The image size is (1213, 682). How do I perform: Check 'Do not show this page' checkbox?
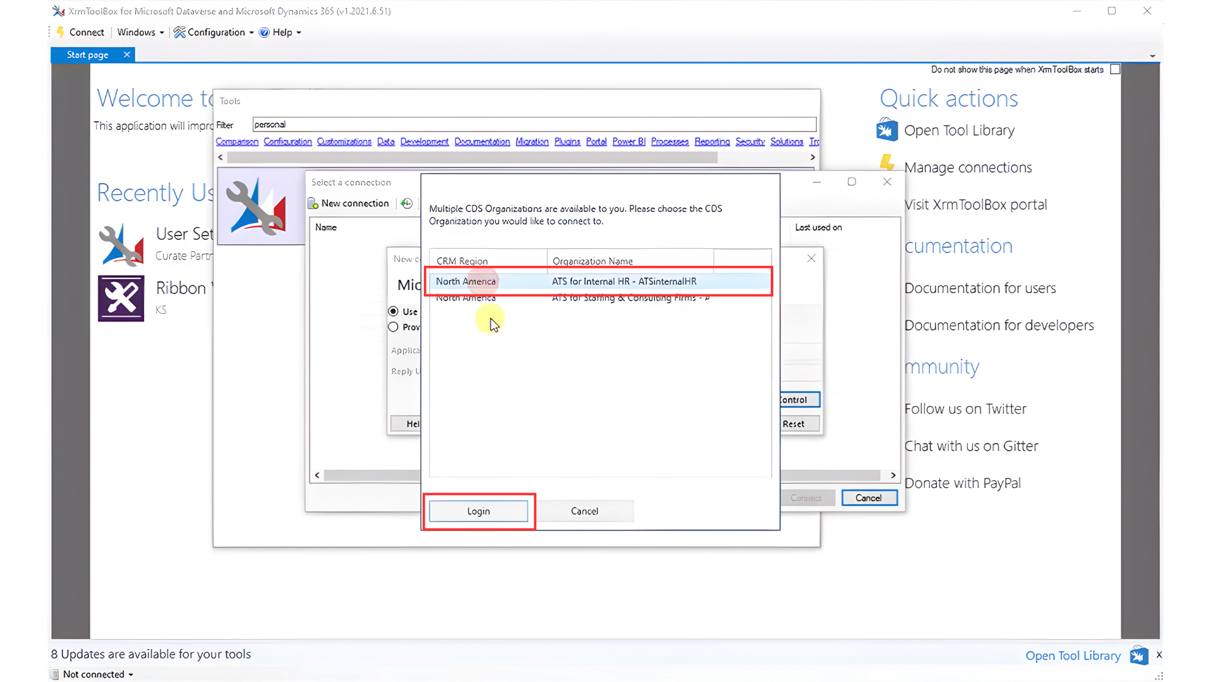[x=1115, y=69]
